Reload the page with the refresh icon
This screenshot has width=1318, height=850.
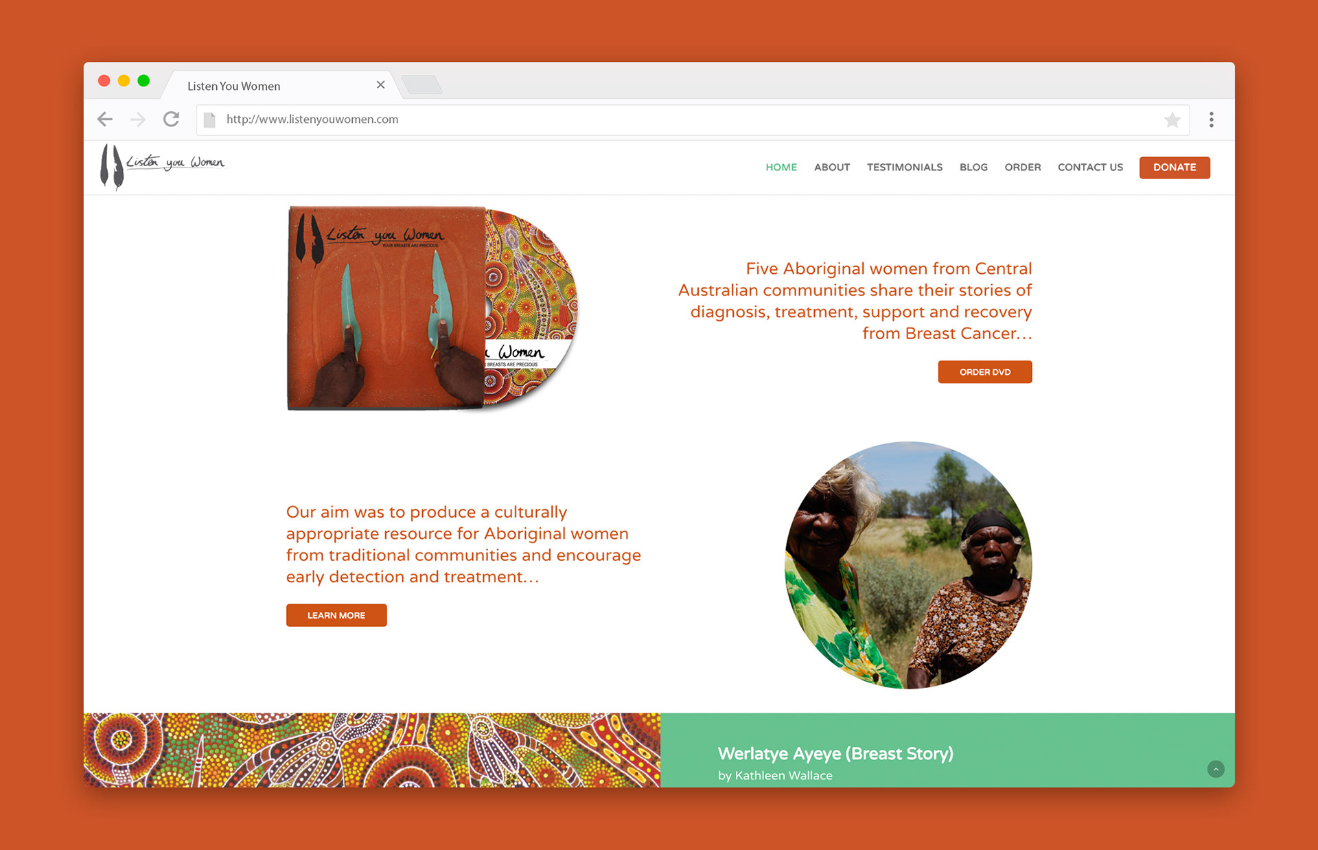pos(171,119)
